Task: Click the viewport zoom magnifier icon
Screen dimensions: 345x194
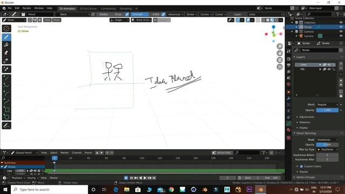Action: point(280,46)
